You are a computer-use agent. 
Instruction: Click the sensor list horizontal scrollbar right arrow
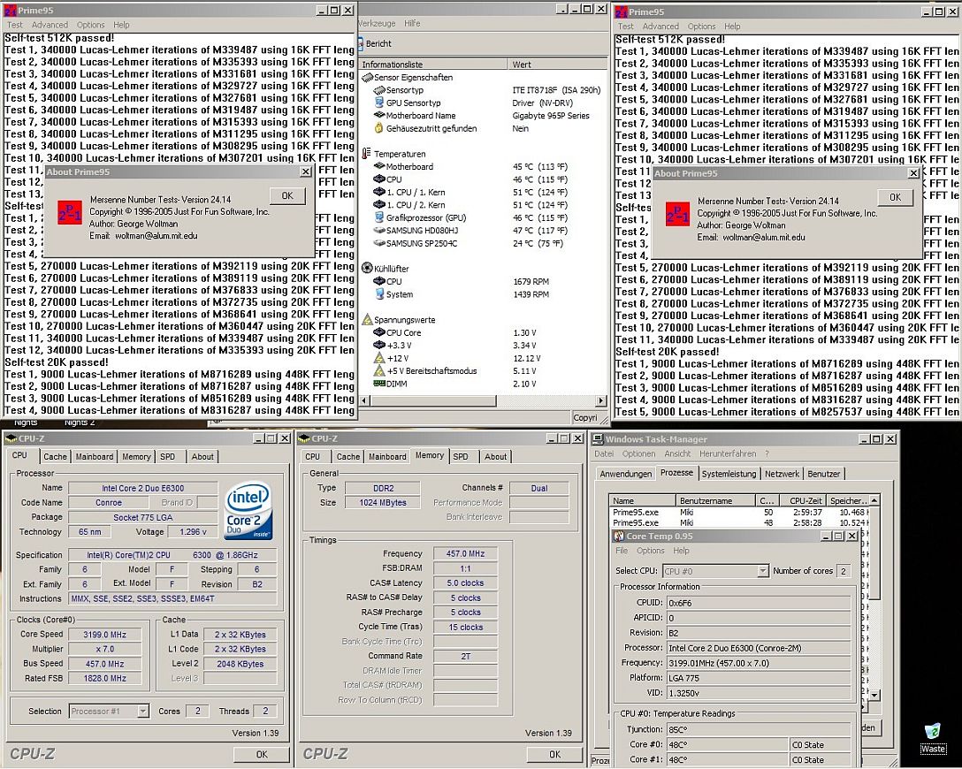(600, 400)
